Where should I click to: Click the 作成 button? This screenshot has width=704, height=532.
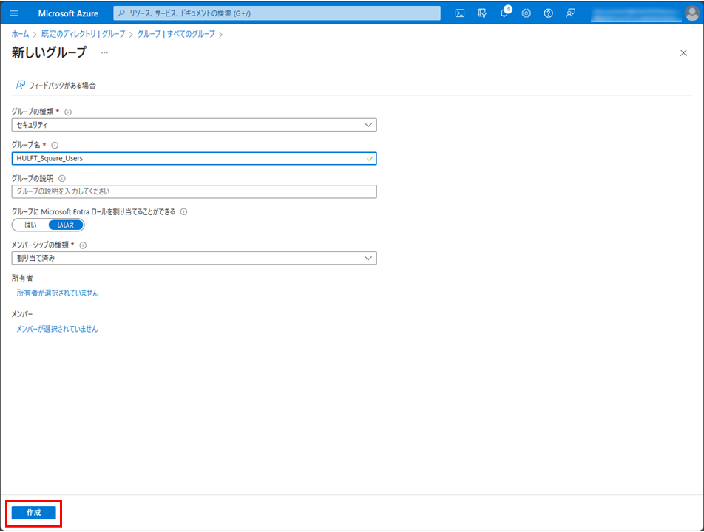33,513
